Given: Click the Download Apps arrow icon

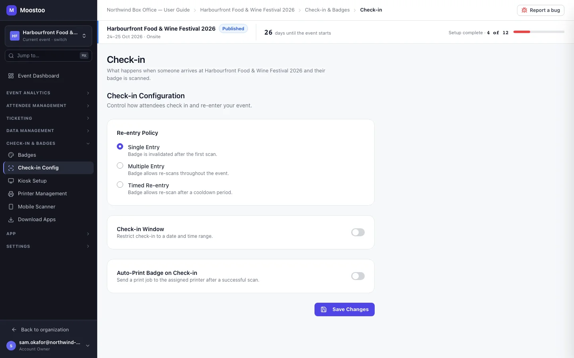Looking at the screenshot, I should coord(11,220).
